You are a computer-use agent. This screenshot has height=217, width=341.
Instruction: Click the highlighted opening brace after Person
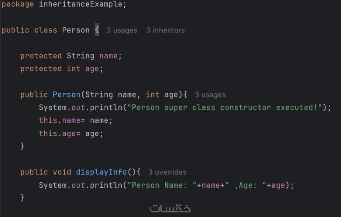tap(97, 30)
